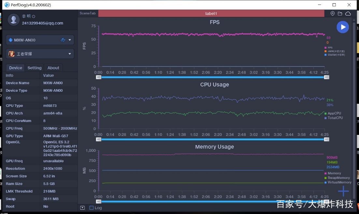Expand the 王者荣耀 app selection dropdown
Viewport: 359px width, 214px height.
(x=70, y=54)
